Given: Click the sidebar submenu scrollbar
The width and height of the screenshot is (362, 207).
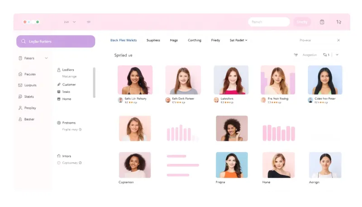Looking at the screenshot, I should tap(94, 82).
